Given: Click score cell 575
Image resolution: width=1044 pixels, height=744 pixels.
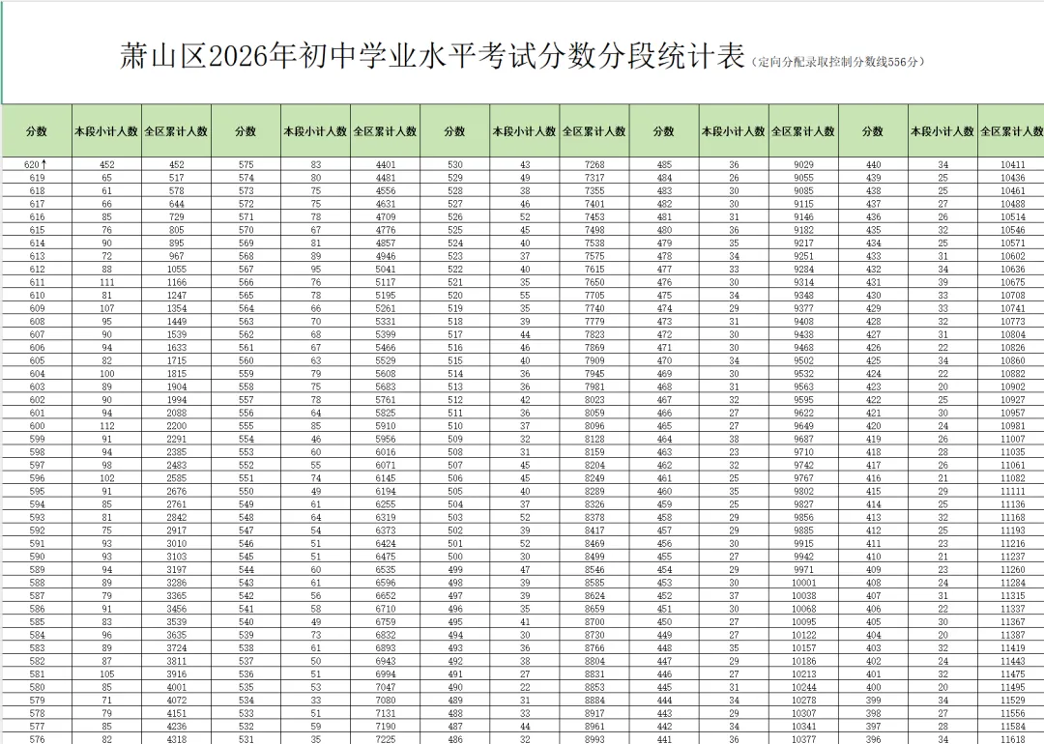Looking at the screenshot, I should [246, 164].
